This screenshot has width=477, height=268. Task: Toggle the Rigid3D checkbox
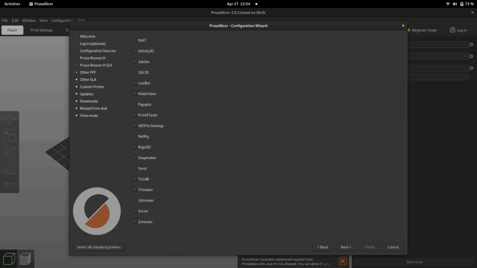(135, 147)
